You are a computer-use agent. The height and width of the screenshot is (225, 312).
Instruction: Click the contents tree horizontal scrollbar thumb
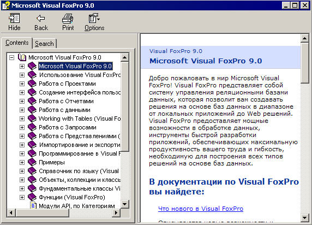pyautogui.click(x=42, y=212)
